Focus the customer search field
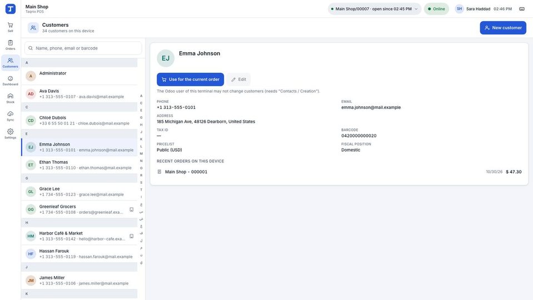 point(83,48)
